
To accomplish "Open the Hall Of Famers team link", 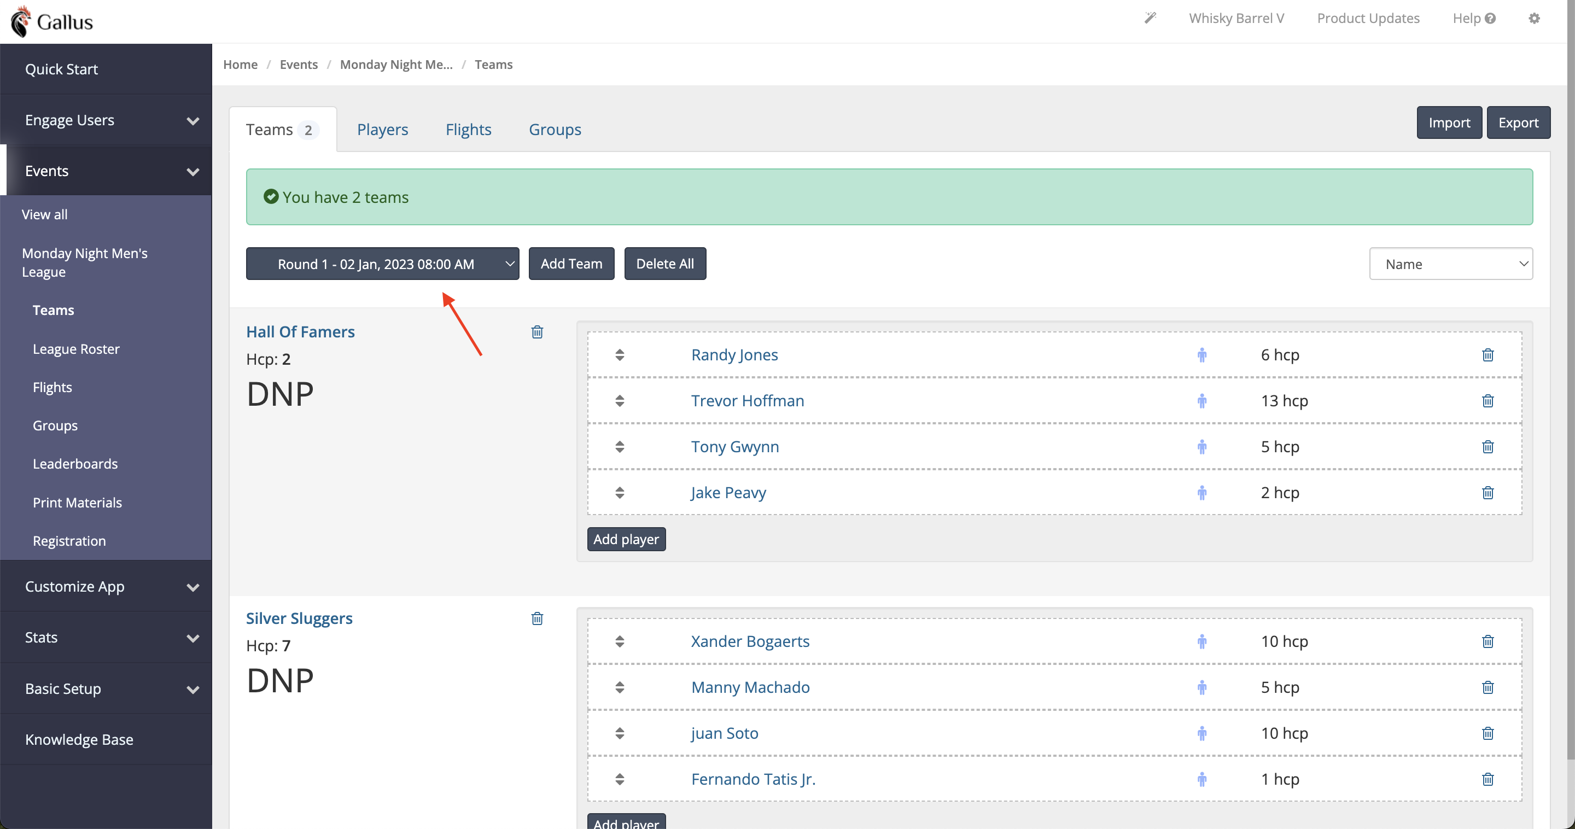I will (x=300, y=331).
